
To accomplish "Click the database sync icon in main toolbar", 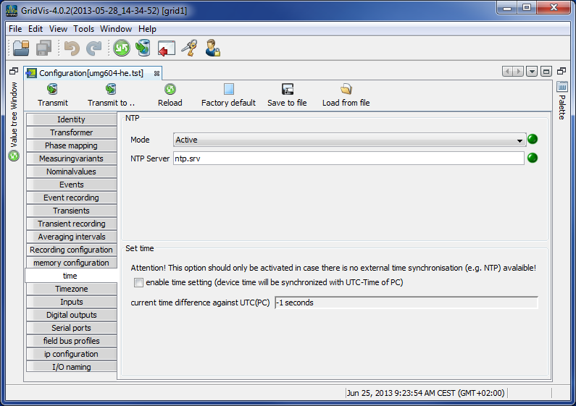I will point(143,48).
